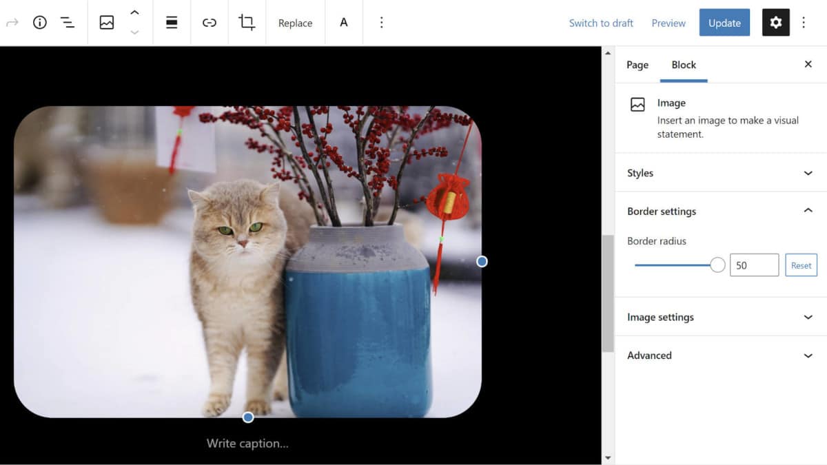
Task: Insert a link on the image
Action: [210, 23]
